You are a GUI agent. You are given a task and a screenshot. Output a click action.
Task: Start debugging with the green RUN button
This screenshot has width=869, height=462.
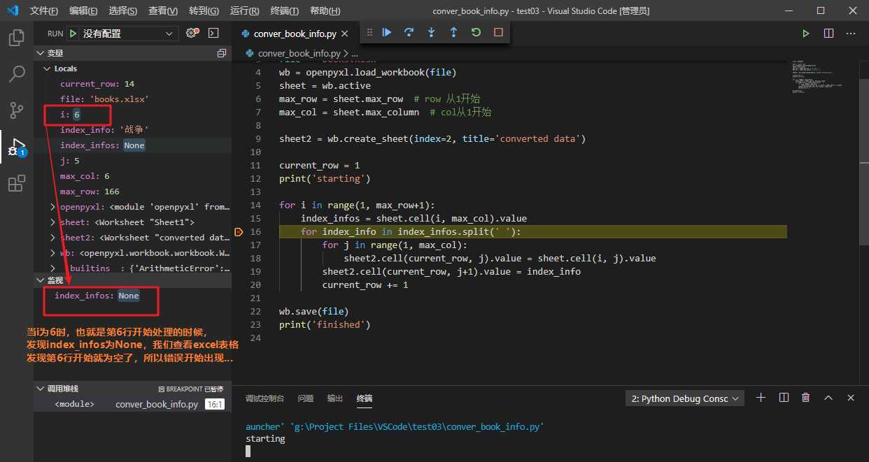tap(73, 34)
